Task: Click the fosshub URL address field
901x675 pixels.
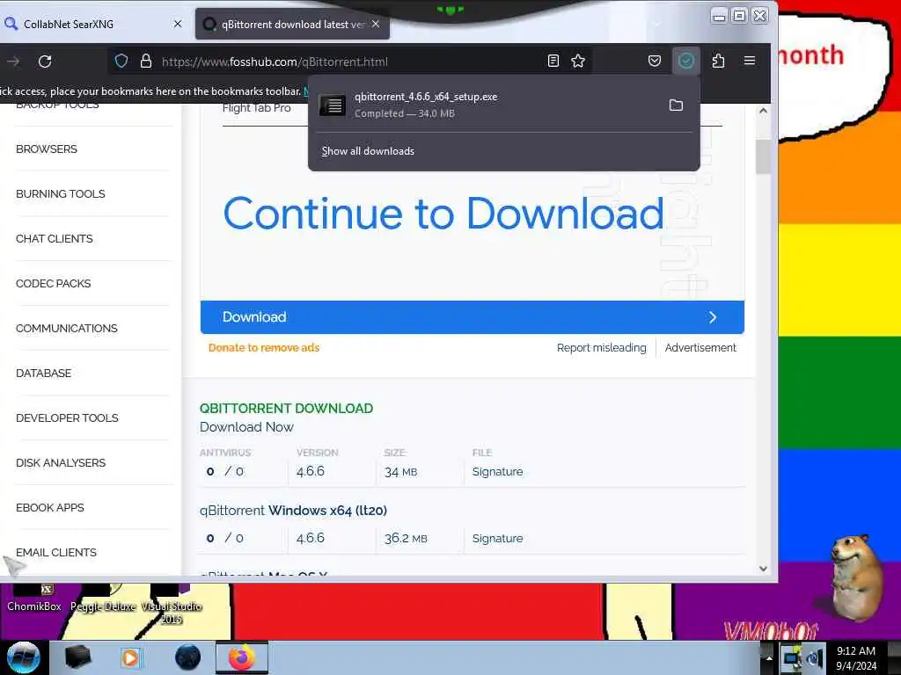Action: pyautogui.click(x=350, y=62)
